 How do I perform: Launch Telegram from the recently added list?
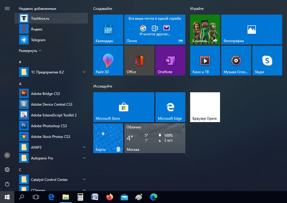coord(51,40)
